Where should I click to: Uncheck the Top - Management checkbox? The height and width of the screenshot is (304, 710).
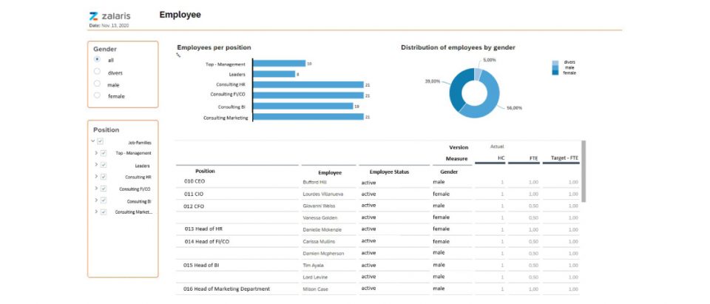[x=104, y=153]
